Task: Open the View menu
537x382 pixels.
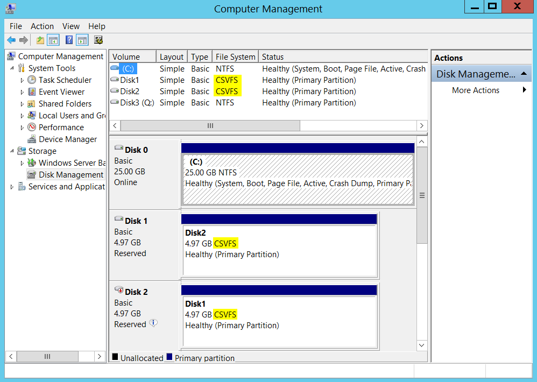Action: [71, 26]
